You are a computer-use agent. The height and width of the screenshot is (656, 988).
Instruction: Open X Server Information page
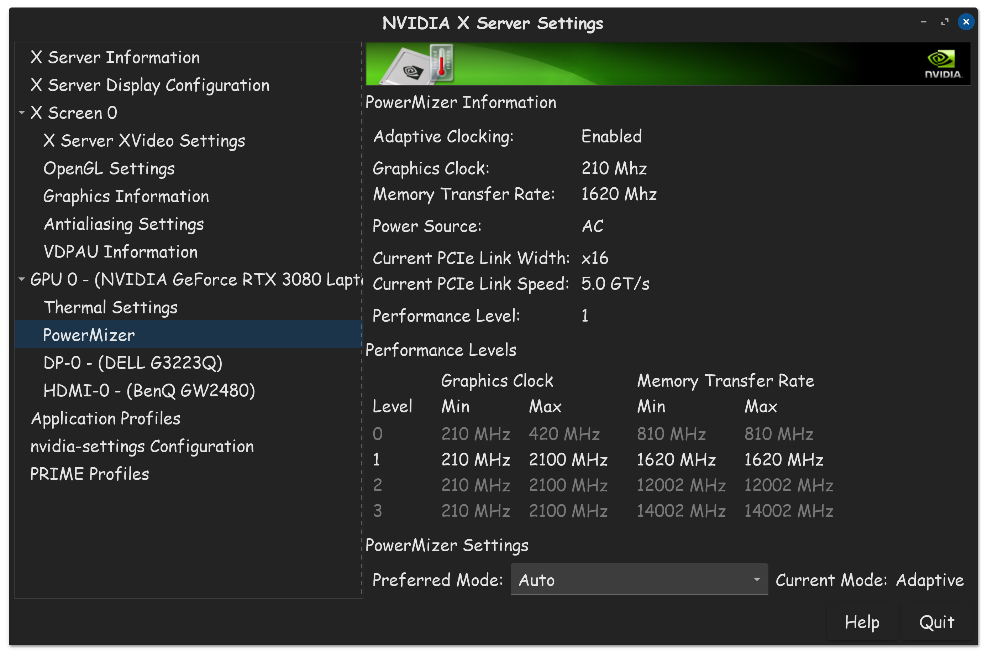coord(115,57)
